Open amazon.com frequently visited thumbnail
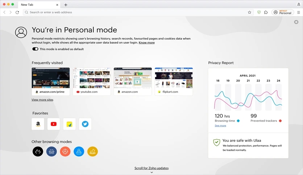 [133, 81]
